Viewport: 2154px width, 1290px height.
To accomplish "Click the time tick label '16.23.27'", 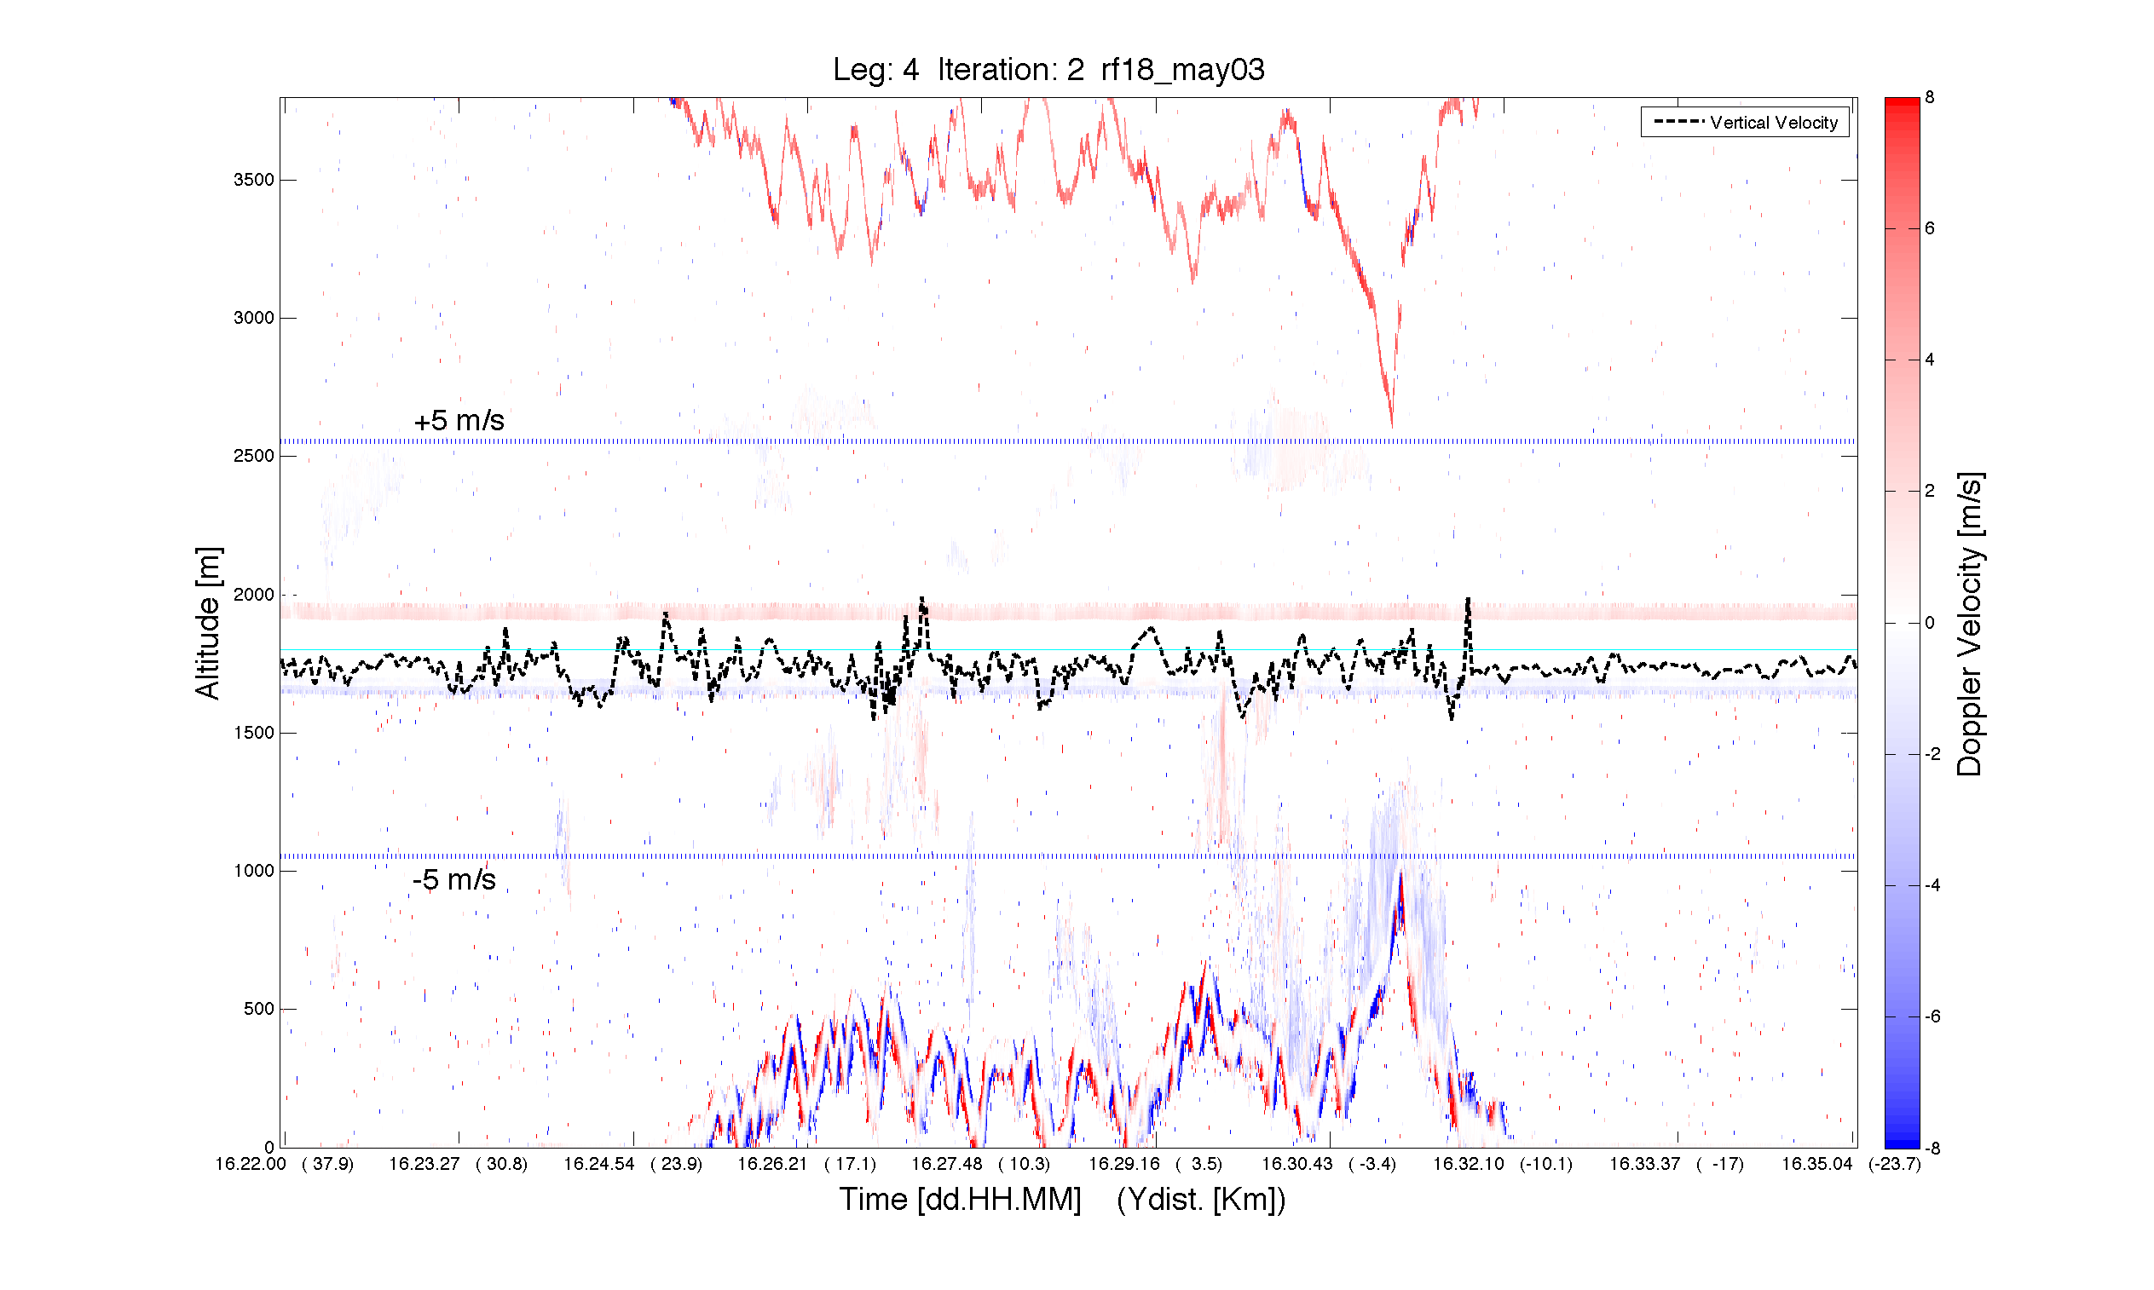I will (x=424, y=1164).
